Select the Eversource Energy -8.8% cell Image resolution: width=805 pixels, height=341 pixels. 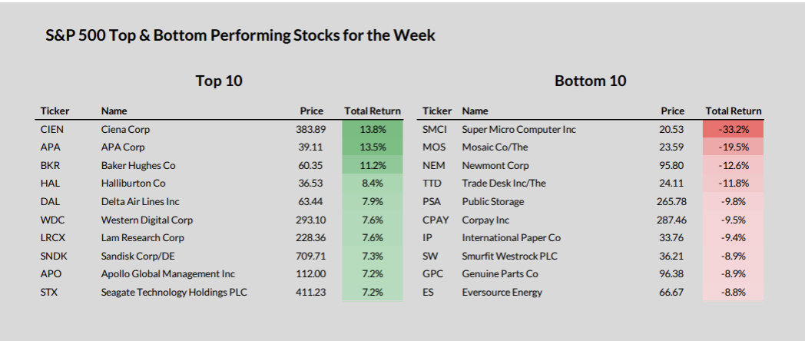733,292
